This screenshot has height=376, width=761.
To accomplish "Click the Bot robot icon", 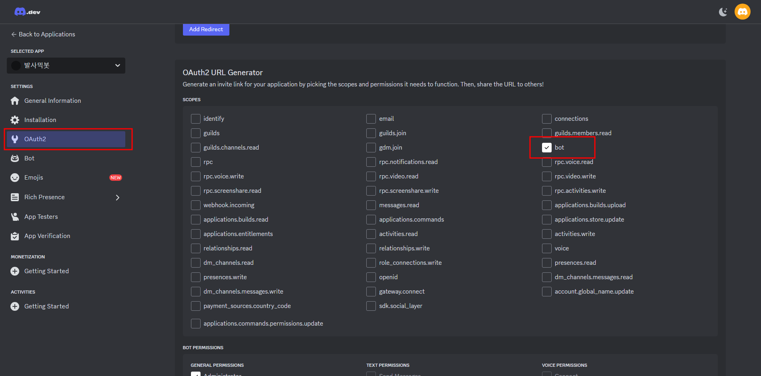I will (15, 158).
